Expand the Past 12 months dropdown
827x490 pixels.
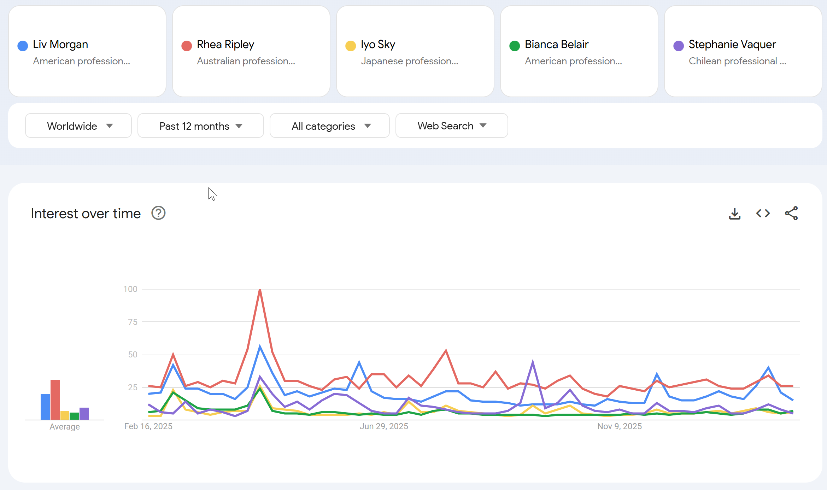pos(200,126)
